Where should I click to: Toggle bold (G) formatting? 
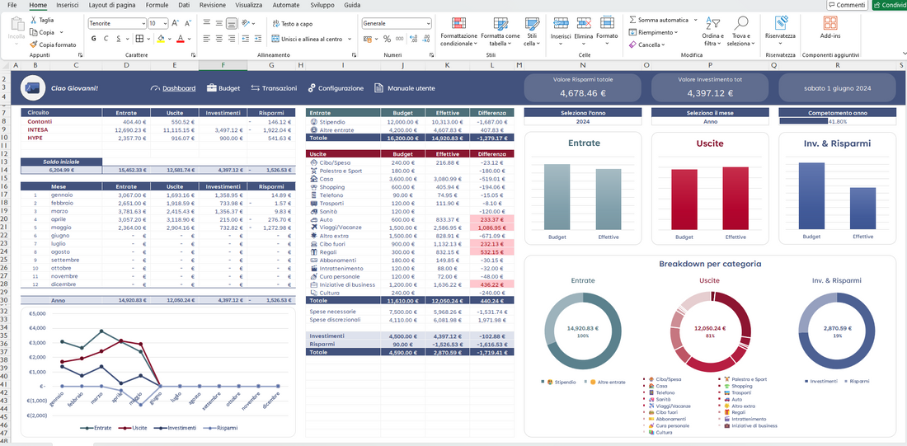(x=92, y=39)
